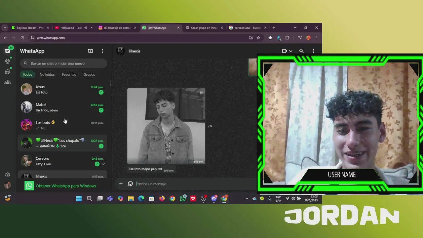
Task: Open the Channels sidebar icon
Action: click(8, 71)
